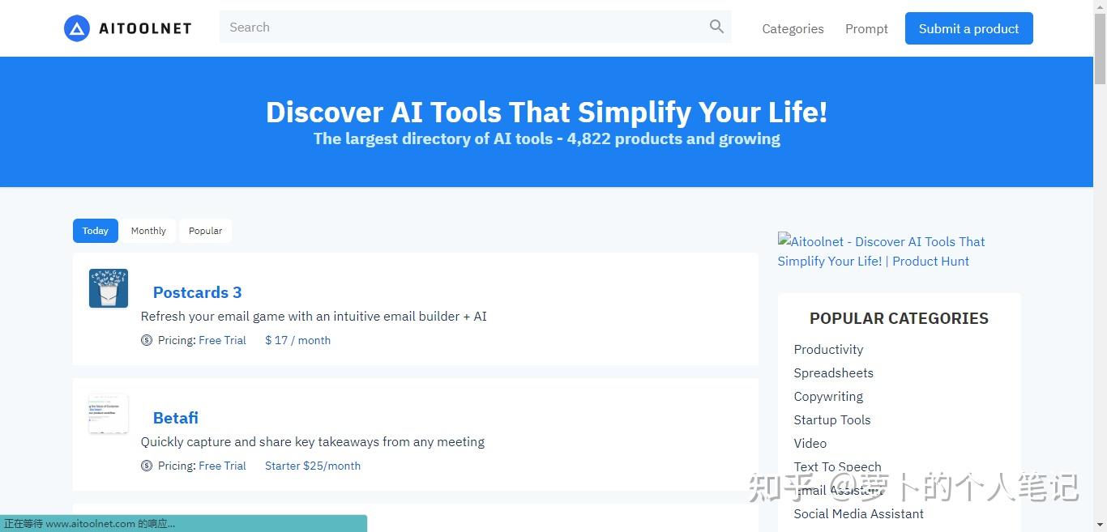
Task: Select the Today tab
Action: pos(96,231)
